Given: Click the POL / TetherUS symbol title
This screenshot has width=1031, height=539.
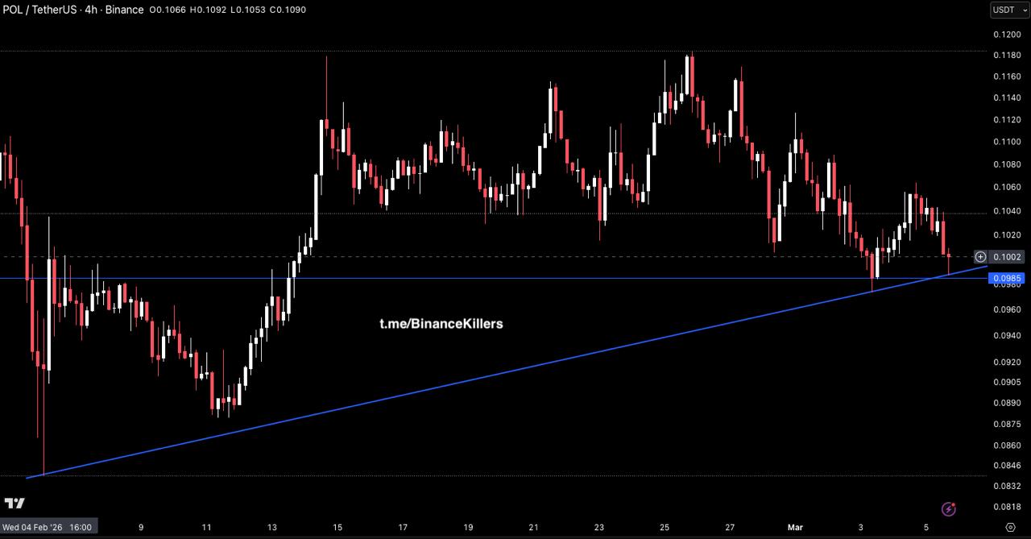Looking at the screenshot, I should pyautogui.click(x=39, y=10).
